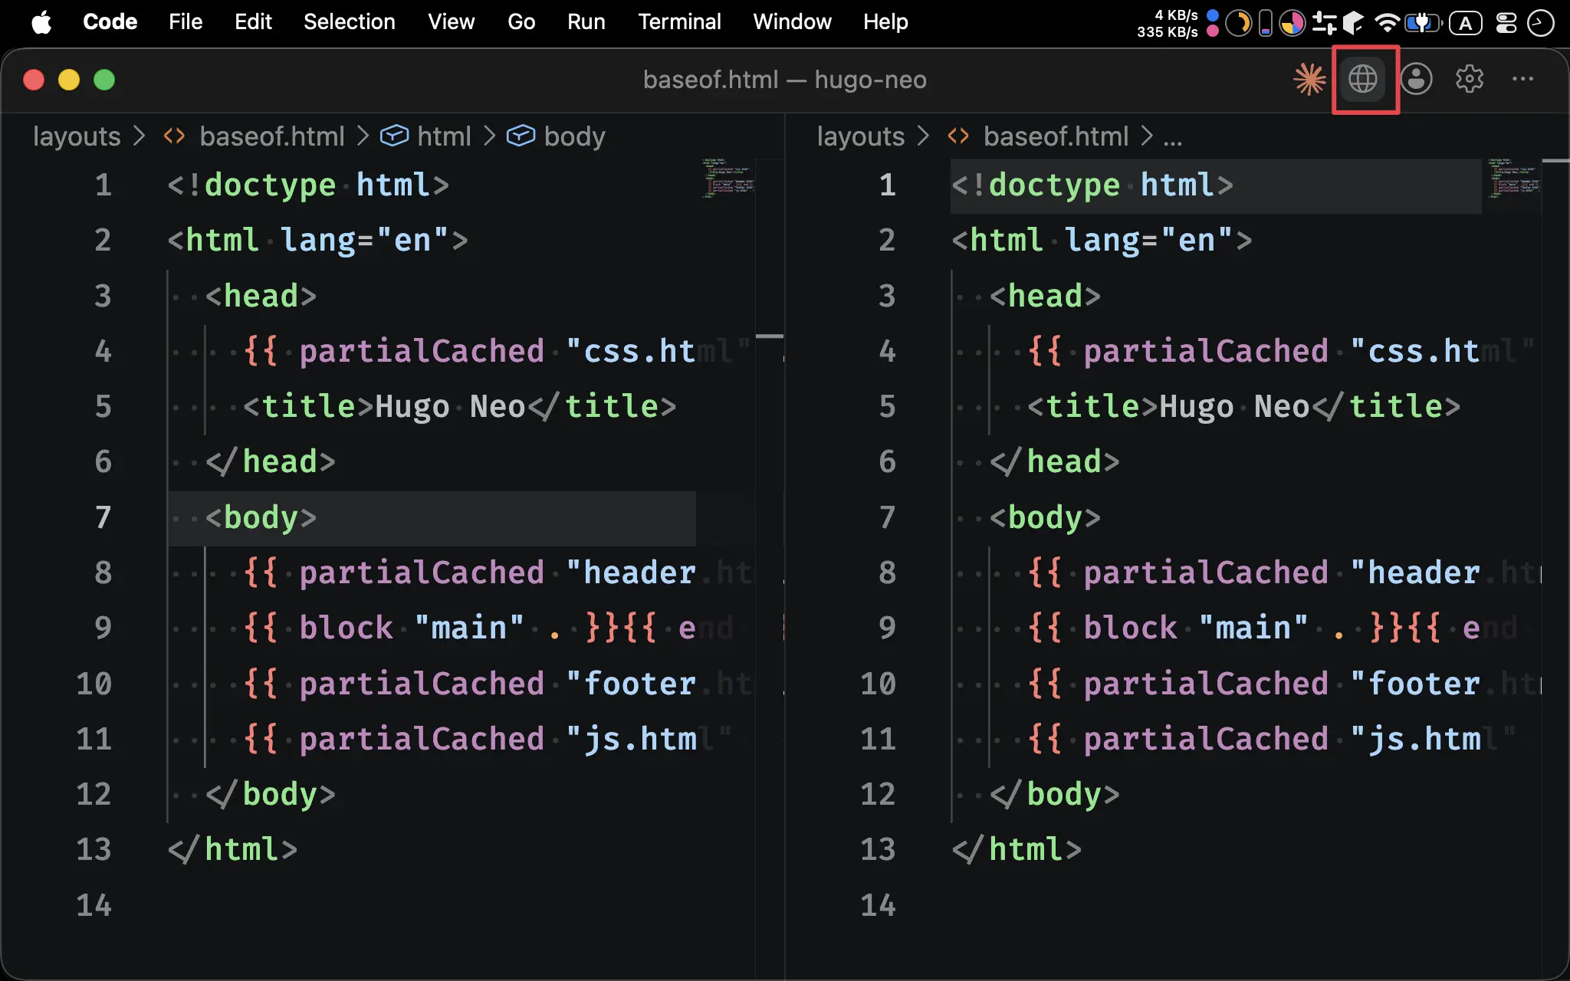Expand the layouts breadcrumb in right editor

[x=860, y=136]
